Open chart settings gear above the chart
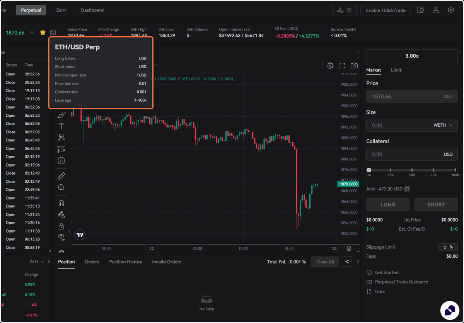Image resolution: width=464 pixels, height=323 pixels. click(330, 66)
